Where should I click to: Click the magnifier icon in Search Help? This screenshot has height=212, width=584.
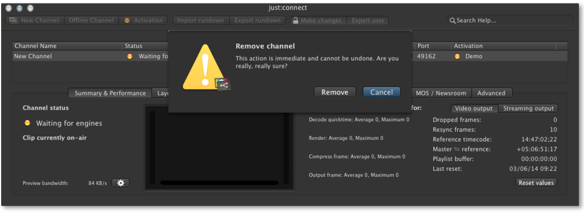[452, 21]
